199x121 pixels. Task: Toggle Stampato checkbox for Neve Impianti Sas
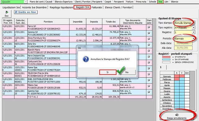pos(149,57)
